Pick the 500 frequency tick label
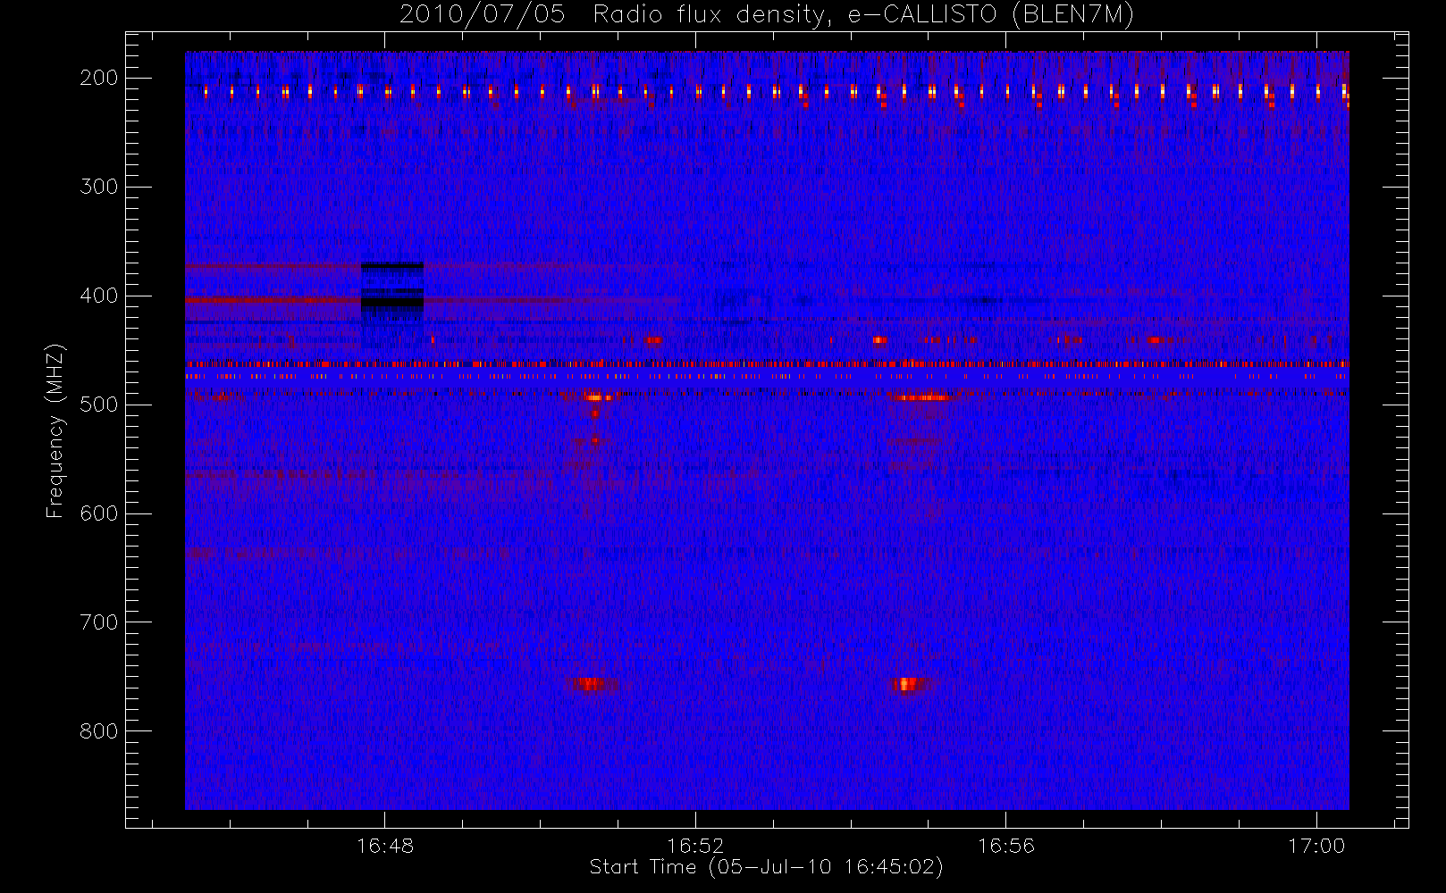This screenshot has width=1446, height=893. pyautogui.click(x=99, y=405)
